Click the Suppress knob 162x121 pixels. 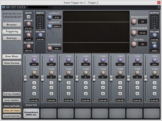(x=49, y=48)
